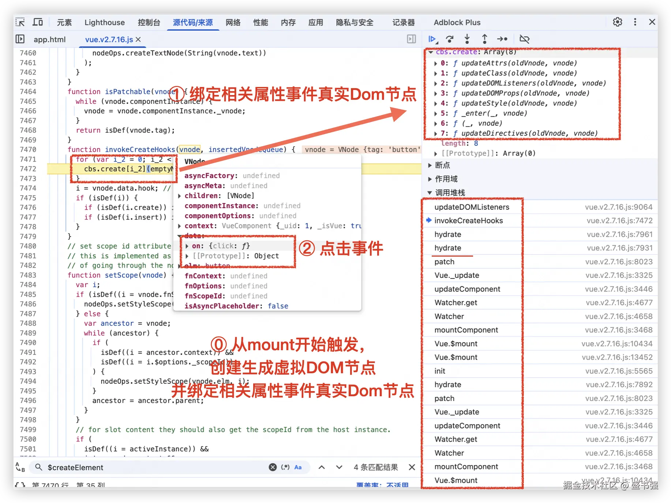Open the 网络 panel tab
Image resolution: width=671 pixels, height=503 pixels.
pos(233,23)
